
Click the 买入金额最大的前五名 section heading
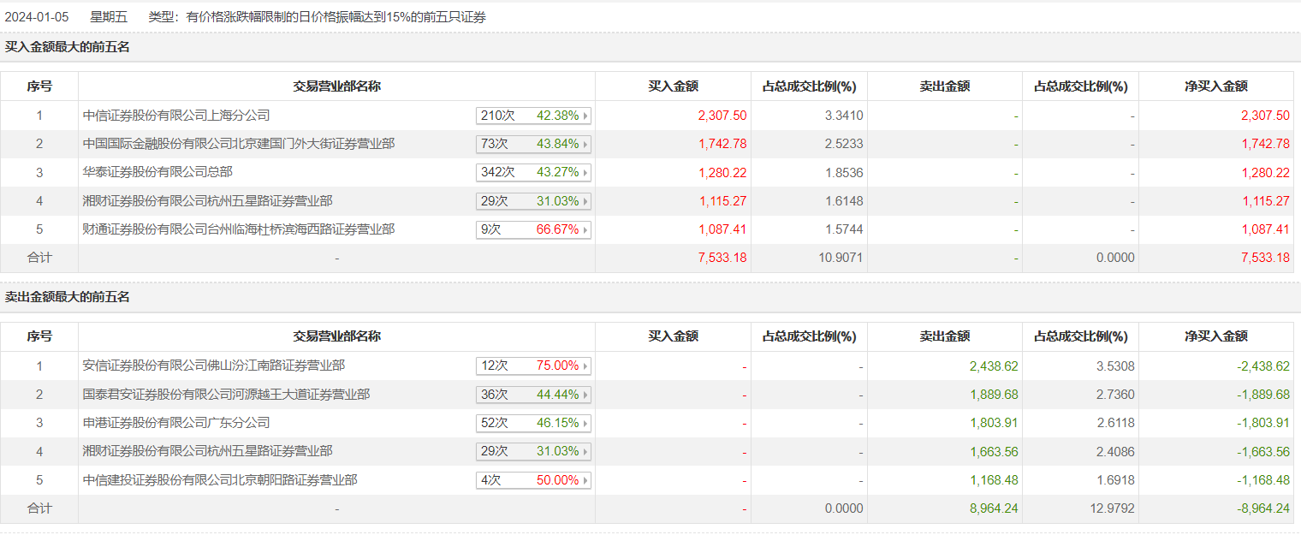click(68, 47)
